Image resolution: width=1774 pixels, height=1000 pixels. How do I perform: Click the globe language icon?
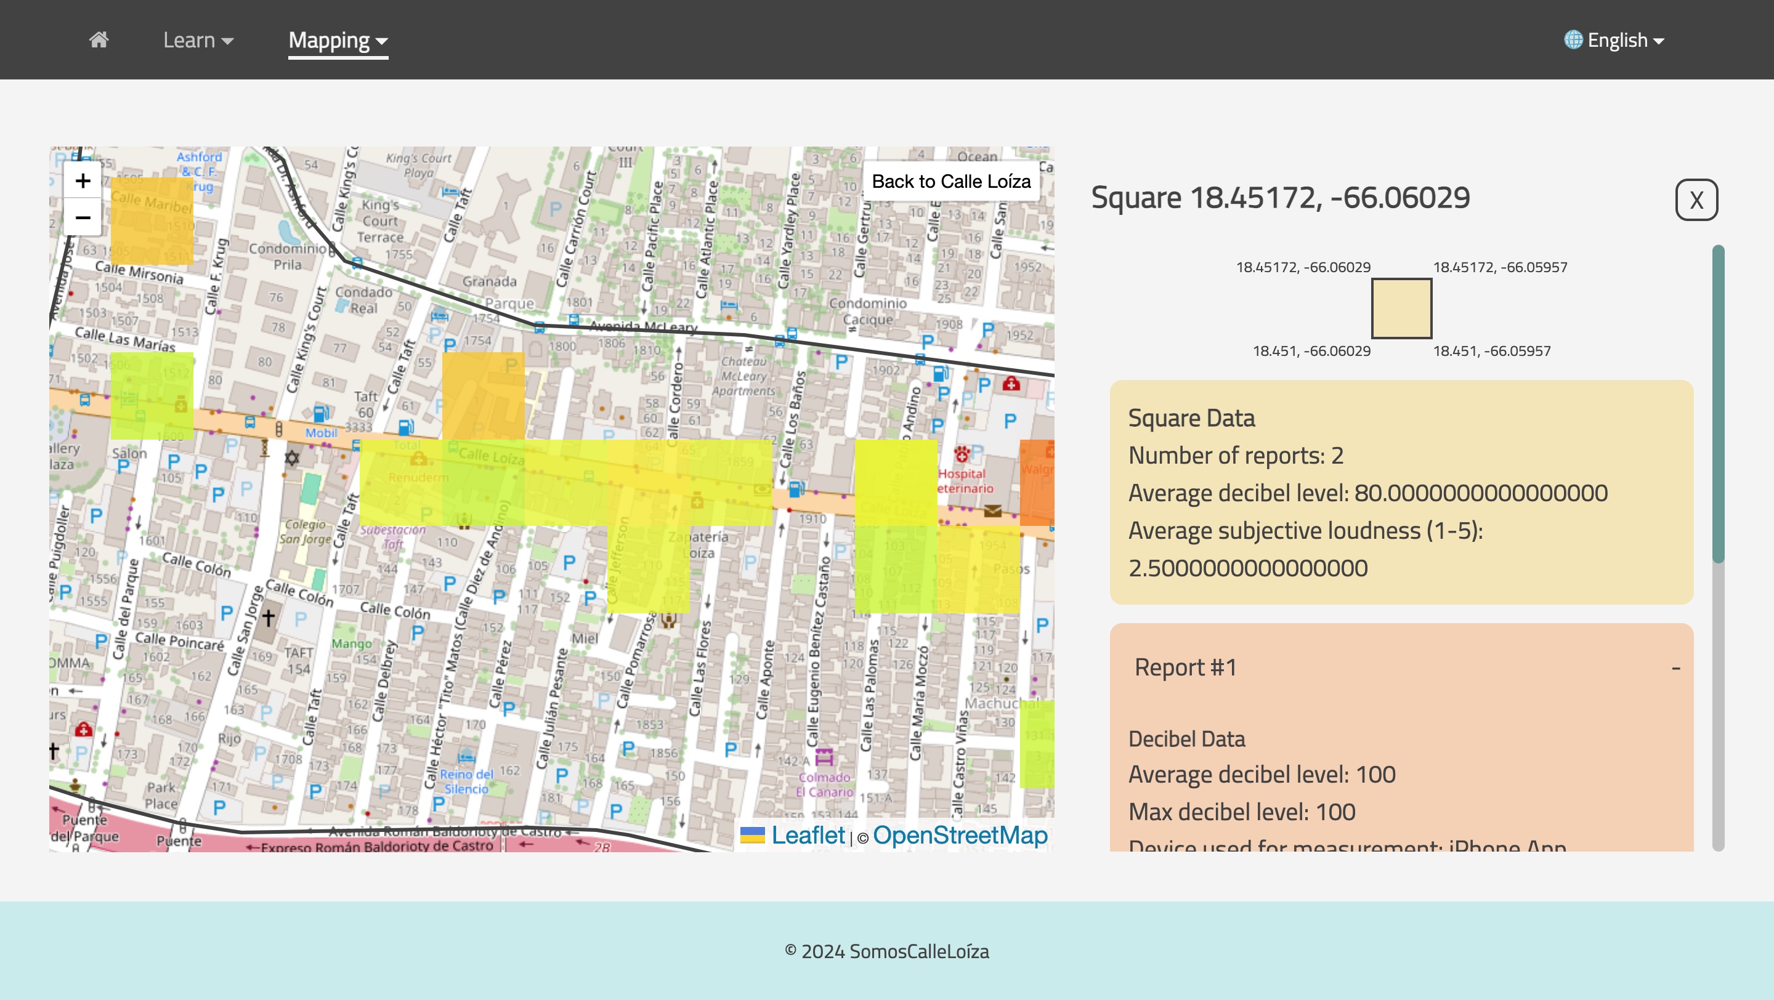1574,39
